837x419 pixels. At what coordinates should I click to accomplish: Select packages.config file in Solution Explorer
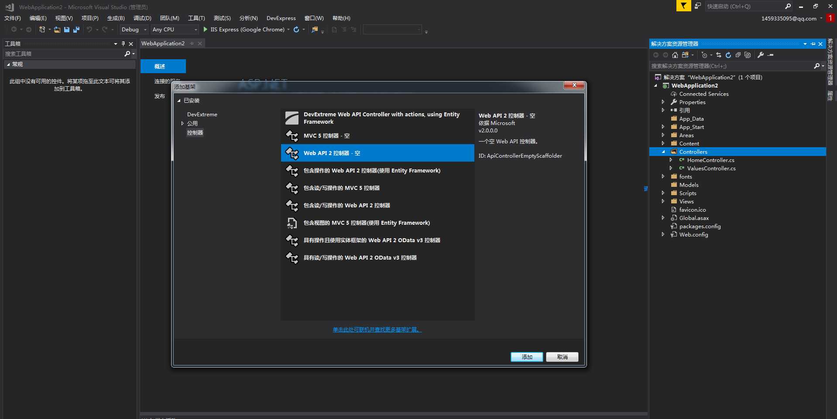[700, 226]
